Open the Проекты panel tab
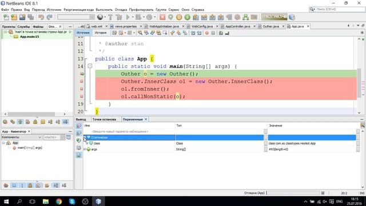This screenshot has width=366, height=206. [x=9, y=27]
